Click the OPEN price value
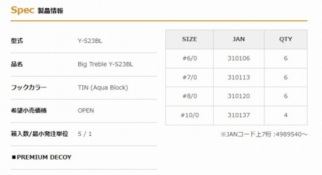The image size is (322, 175). (x=86, y=111)
